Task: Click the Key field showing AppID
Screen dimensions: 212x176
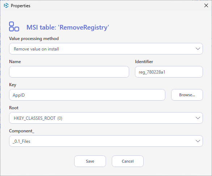Action: [87, 95]
